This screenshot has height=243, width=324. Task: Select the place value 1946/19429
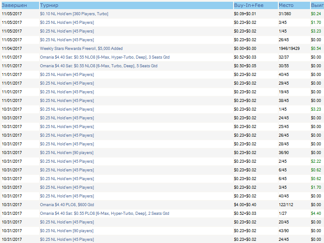tap(289, 49)
